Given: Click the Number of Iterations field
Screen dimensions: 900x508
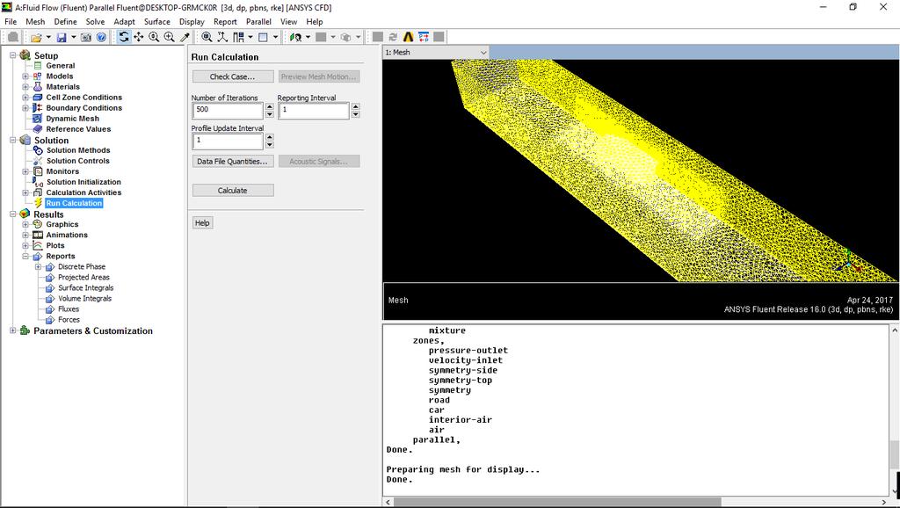Looking at the screenshot, I should 228,110.
